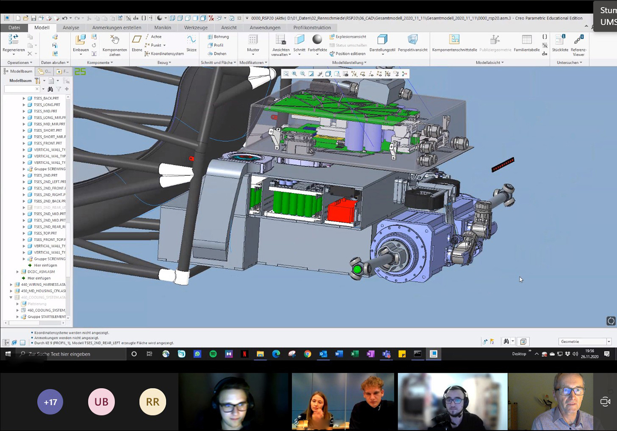
Task: Collapse the 460_COOLING_SYSTEM.ASM tree node
Action: click(11, 297)
